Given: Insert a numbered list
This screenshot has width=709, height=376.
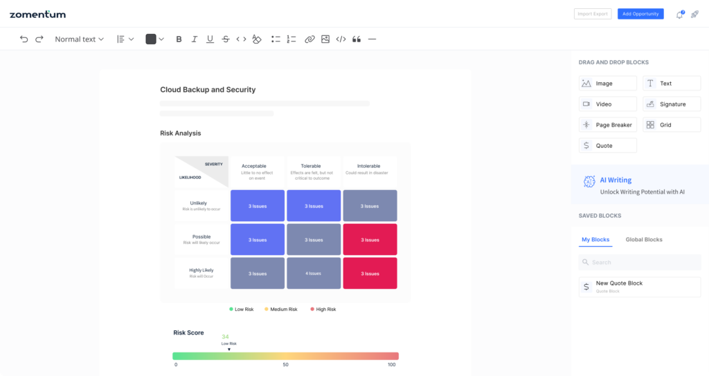Looking at the screenshot, I should click(291, 39).
